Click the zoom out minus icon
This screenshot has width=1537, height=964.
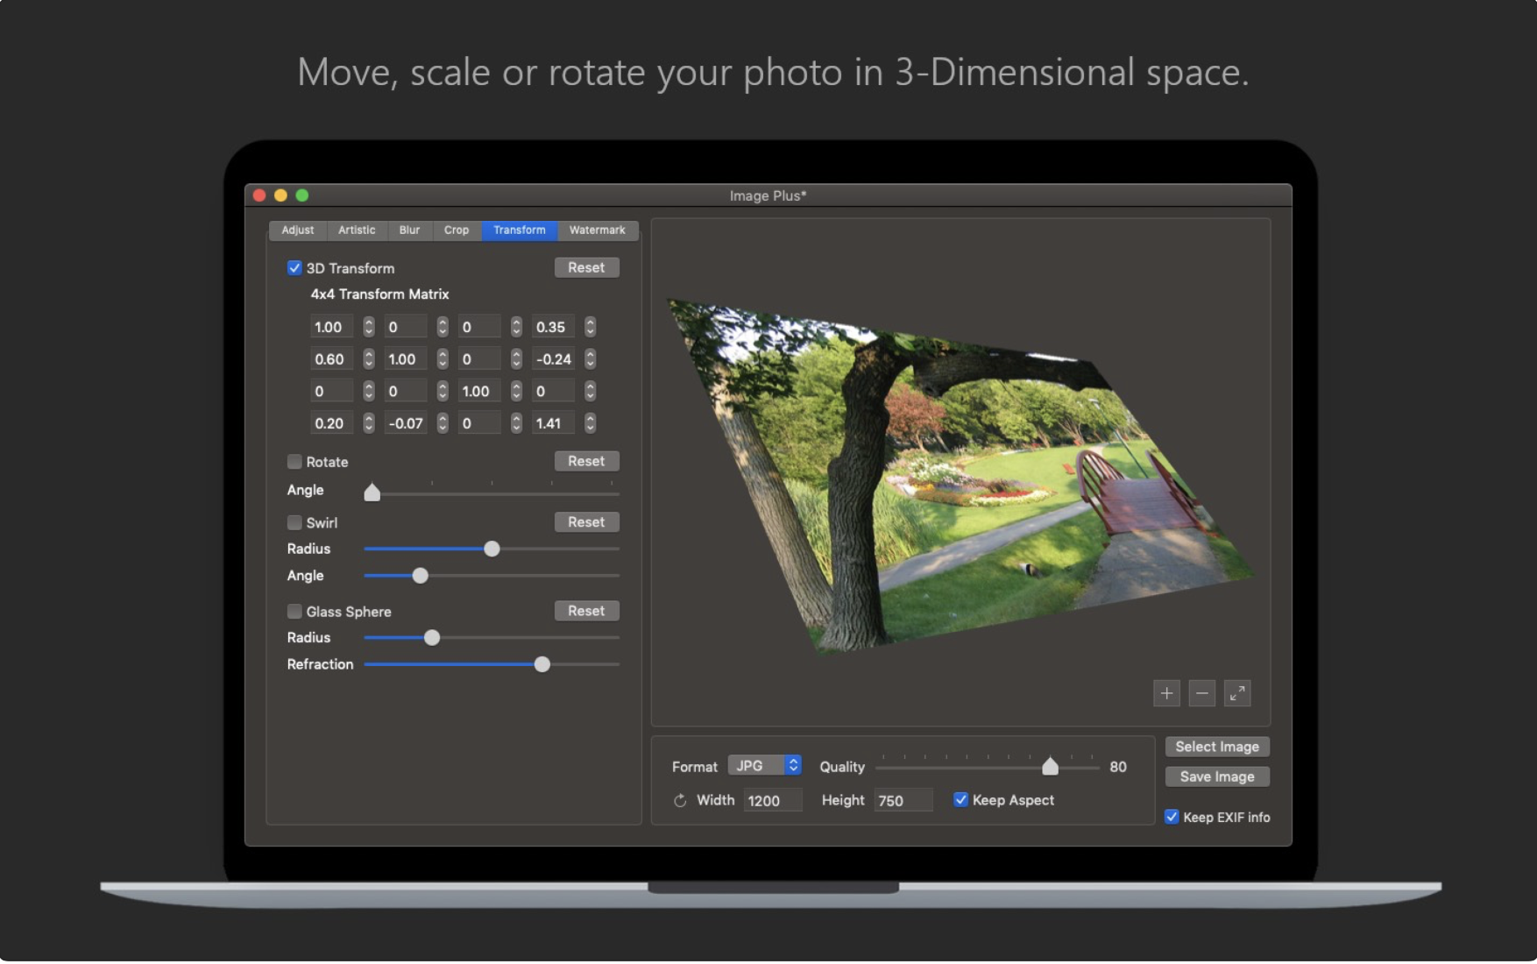(x=1201, y=693)
